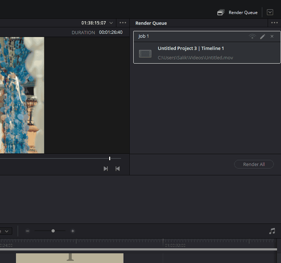The height and width of the screenshot is (263, 281).
Task: Click output path C:\Users\Salik\Videos\Untitled.mov
Action: tap(195, 57)
